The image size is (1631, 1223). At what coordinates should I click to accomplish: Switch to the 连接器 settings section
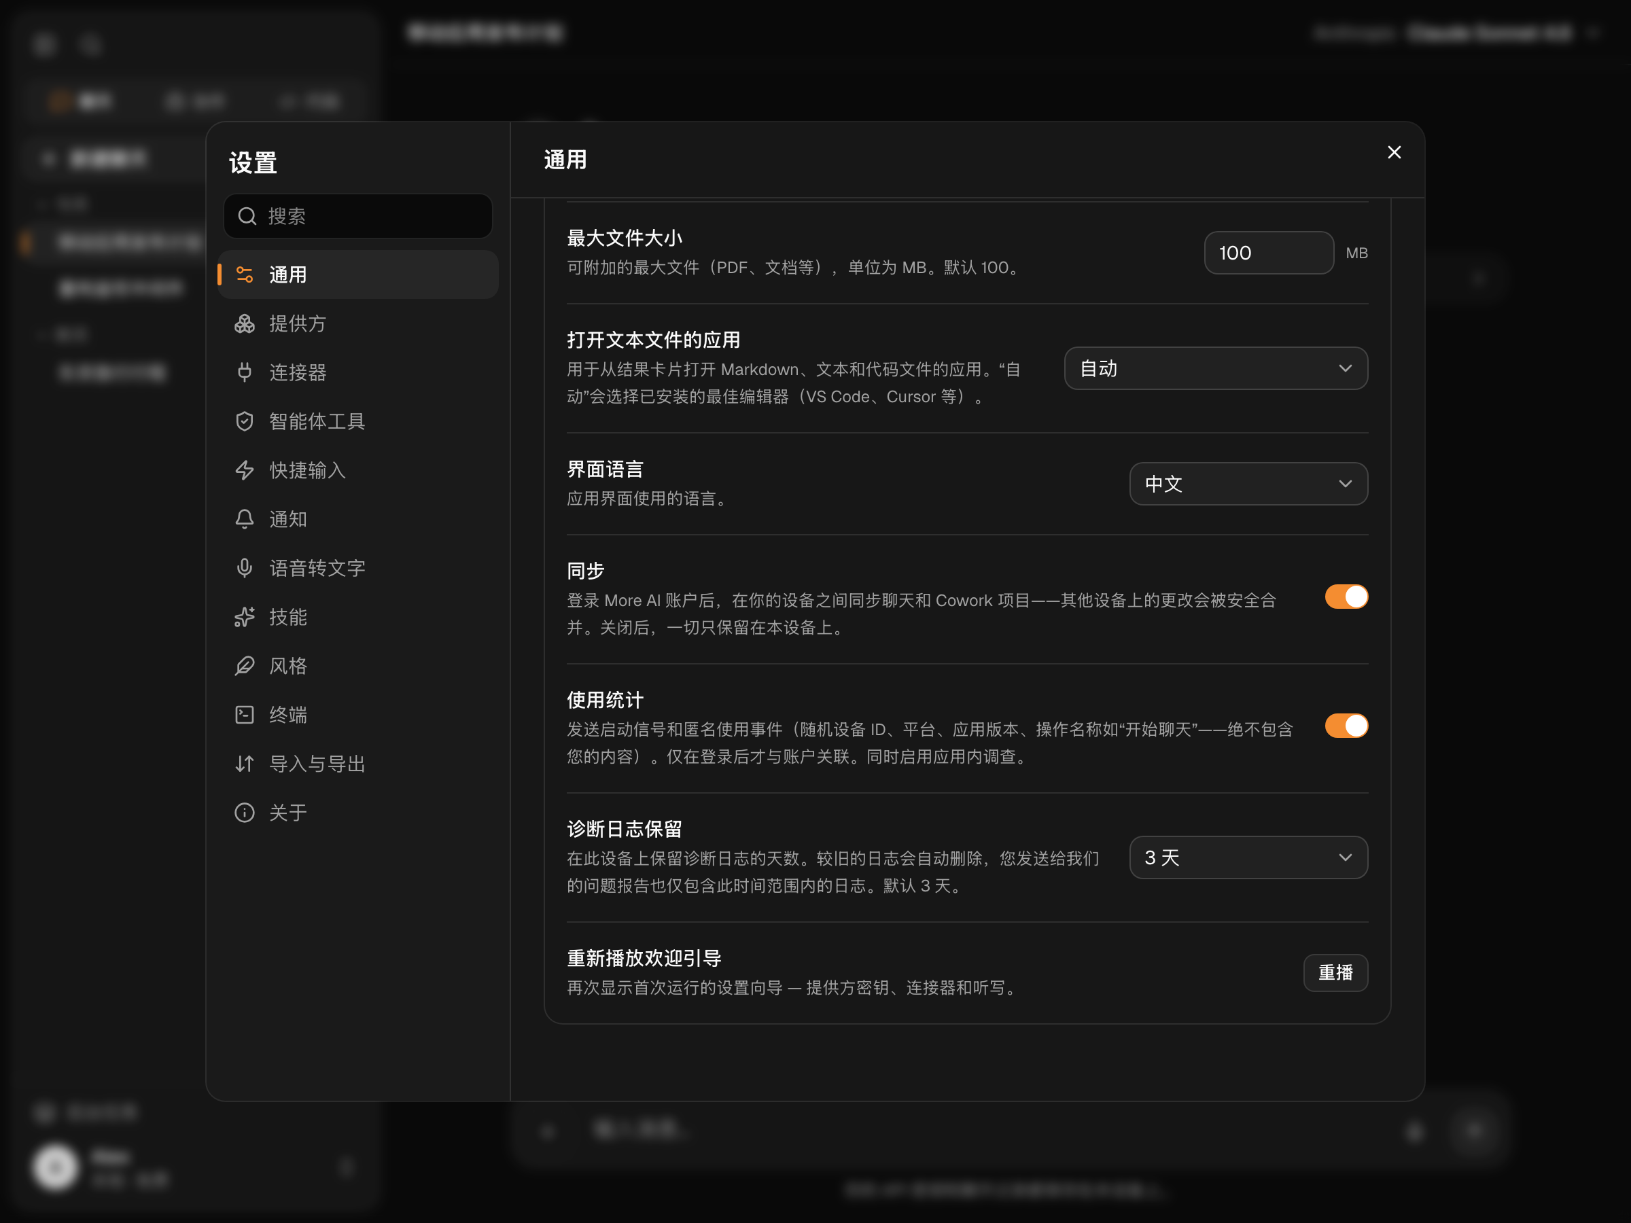coord(358,372)
